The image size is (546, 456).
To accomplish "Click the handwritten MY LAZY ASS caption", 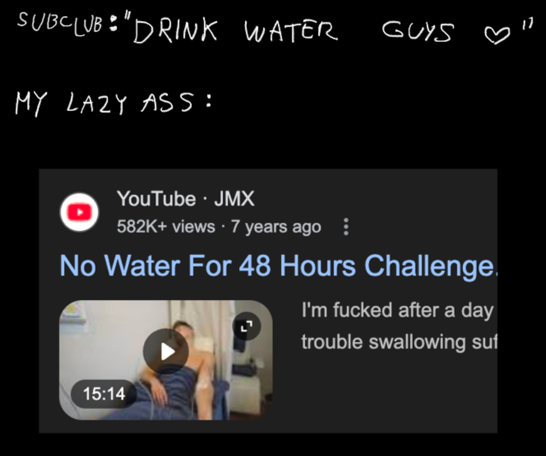I will [105, 103].
